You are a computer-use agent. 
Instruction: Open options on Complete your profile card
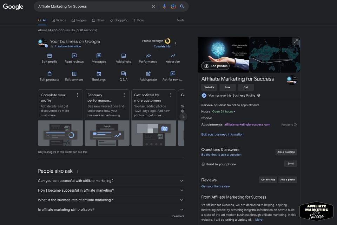tap(77, 95)
